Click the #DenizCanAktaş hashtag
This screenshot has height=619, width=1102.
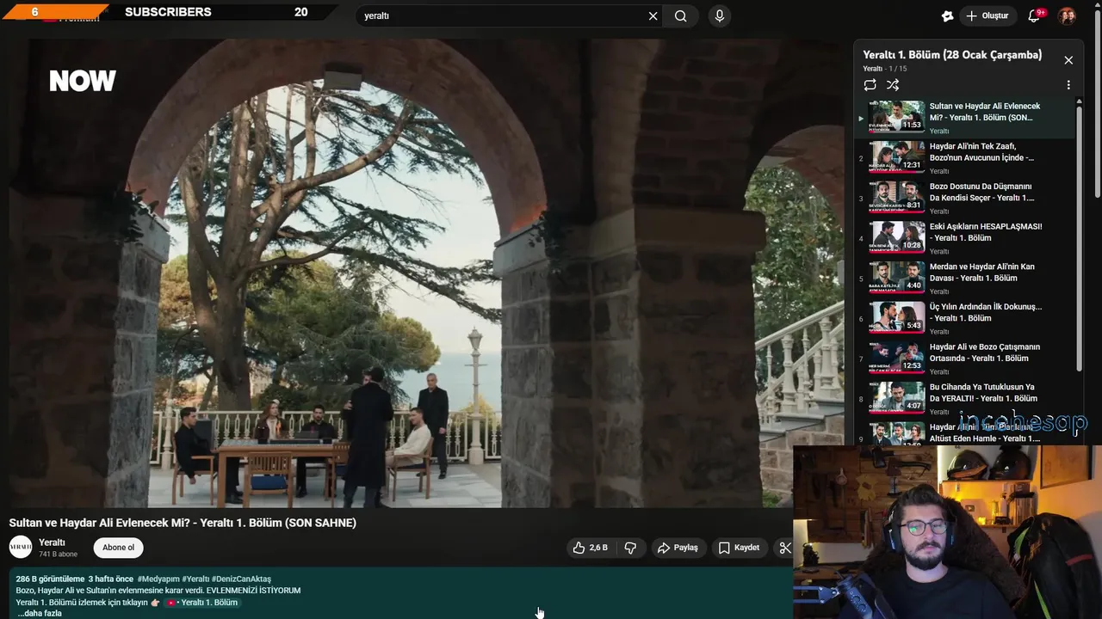[x=241, y=579]
